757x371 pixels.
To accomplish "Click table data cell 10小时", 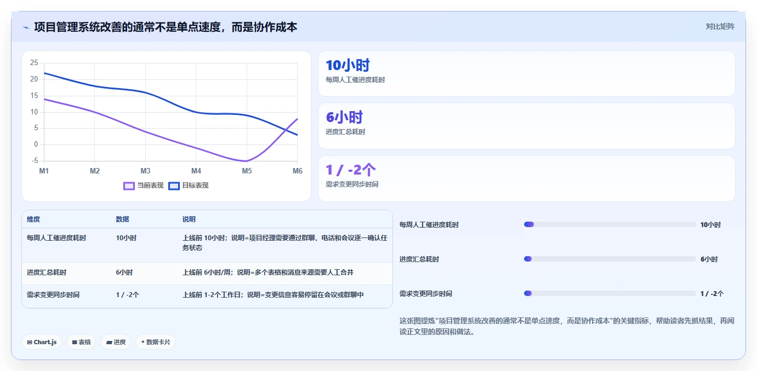I will point(126,238).
